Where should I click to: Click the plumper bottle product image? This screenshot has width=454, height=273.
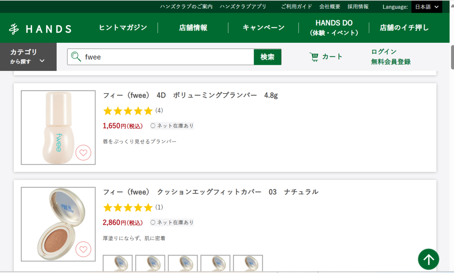point(58,127)
